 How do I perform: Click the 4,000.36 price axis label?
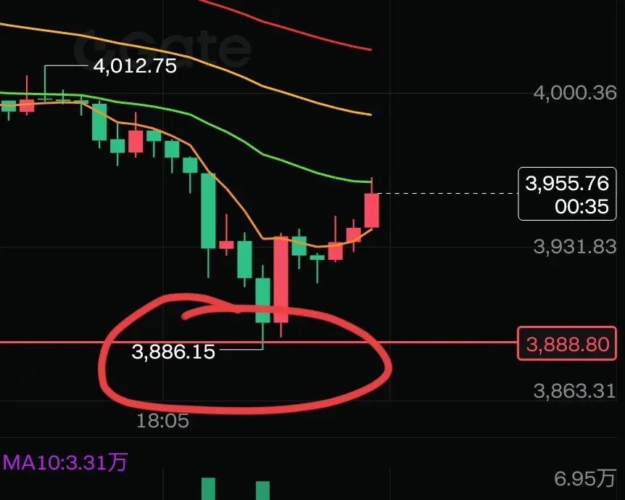pyautogui.click(x=575, y=93)
